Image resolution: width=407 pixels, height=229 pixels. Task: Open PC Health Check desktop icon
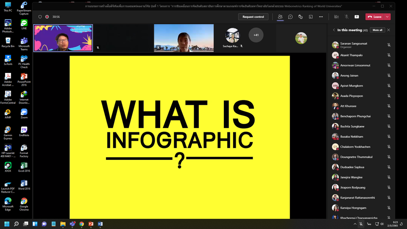coord(24,62)
